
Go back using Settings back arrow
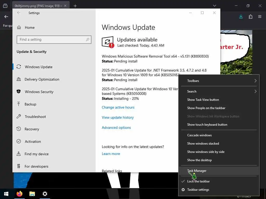pos(19,13)
